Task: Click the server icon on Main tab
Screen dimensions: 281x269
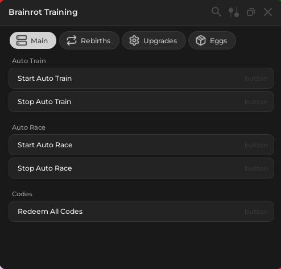Action: [22, 40]
